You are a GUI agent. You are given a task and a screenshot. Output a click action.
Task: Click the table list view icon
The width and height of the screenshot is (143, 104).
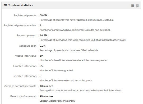point(132,6)
